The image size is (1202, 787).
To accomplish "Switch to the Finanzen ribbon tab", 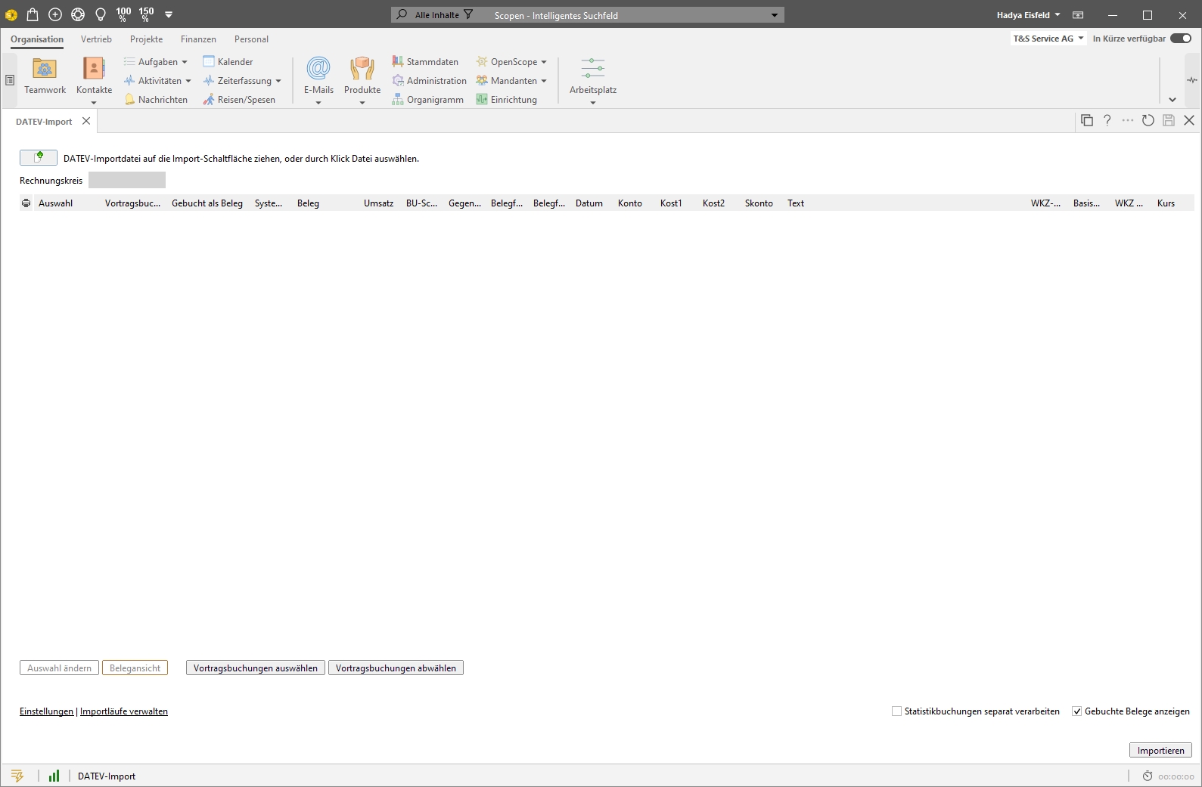I will (198, 39).
